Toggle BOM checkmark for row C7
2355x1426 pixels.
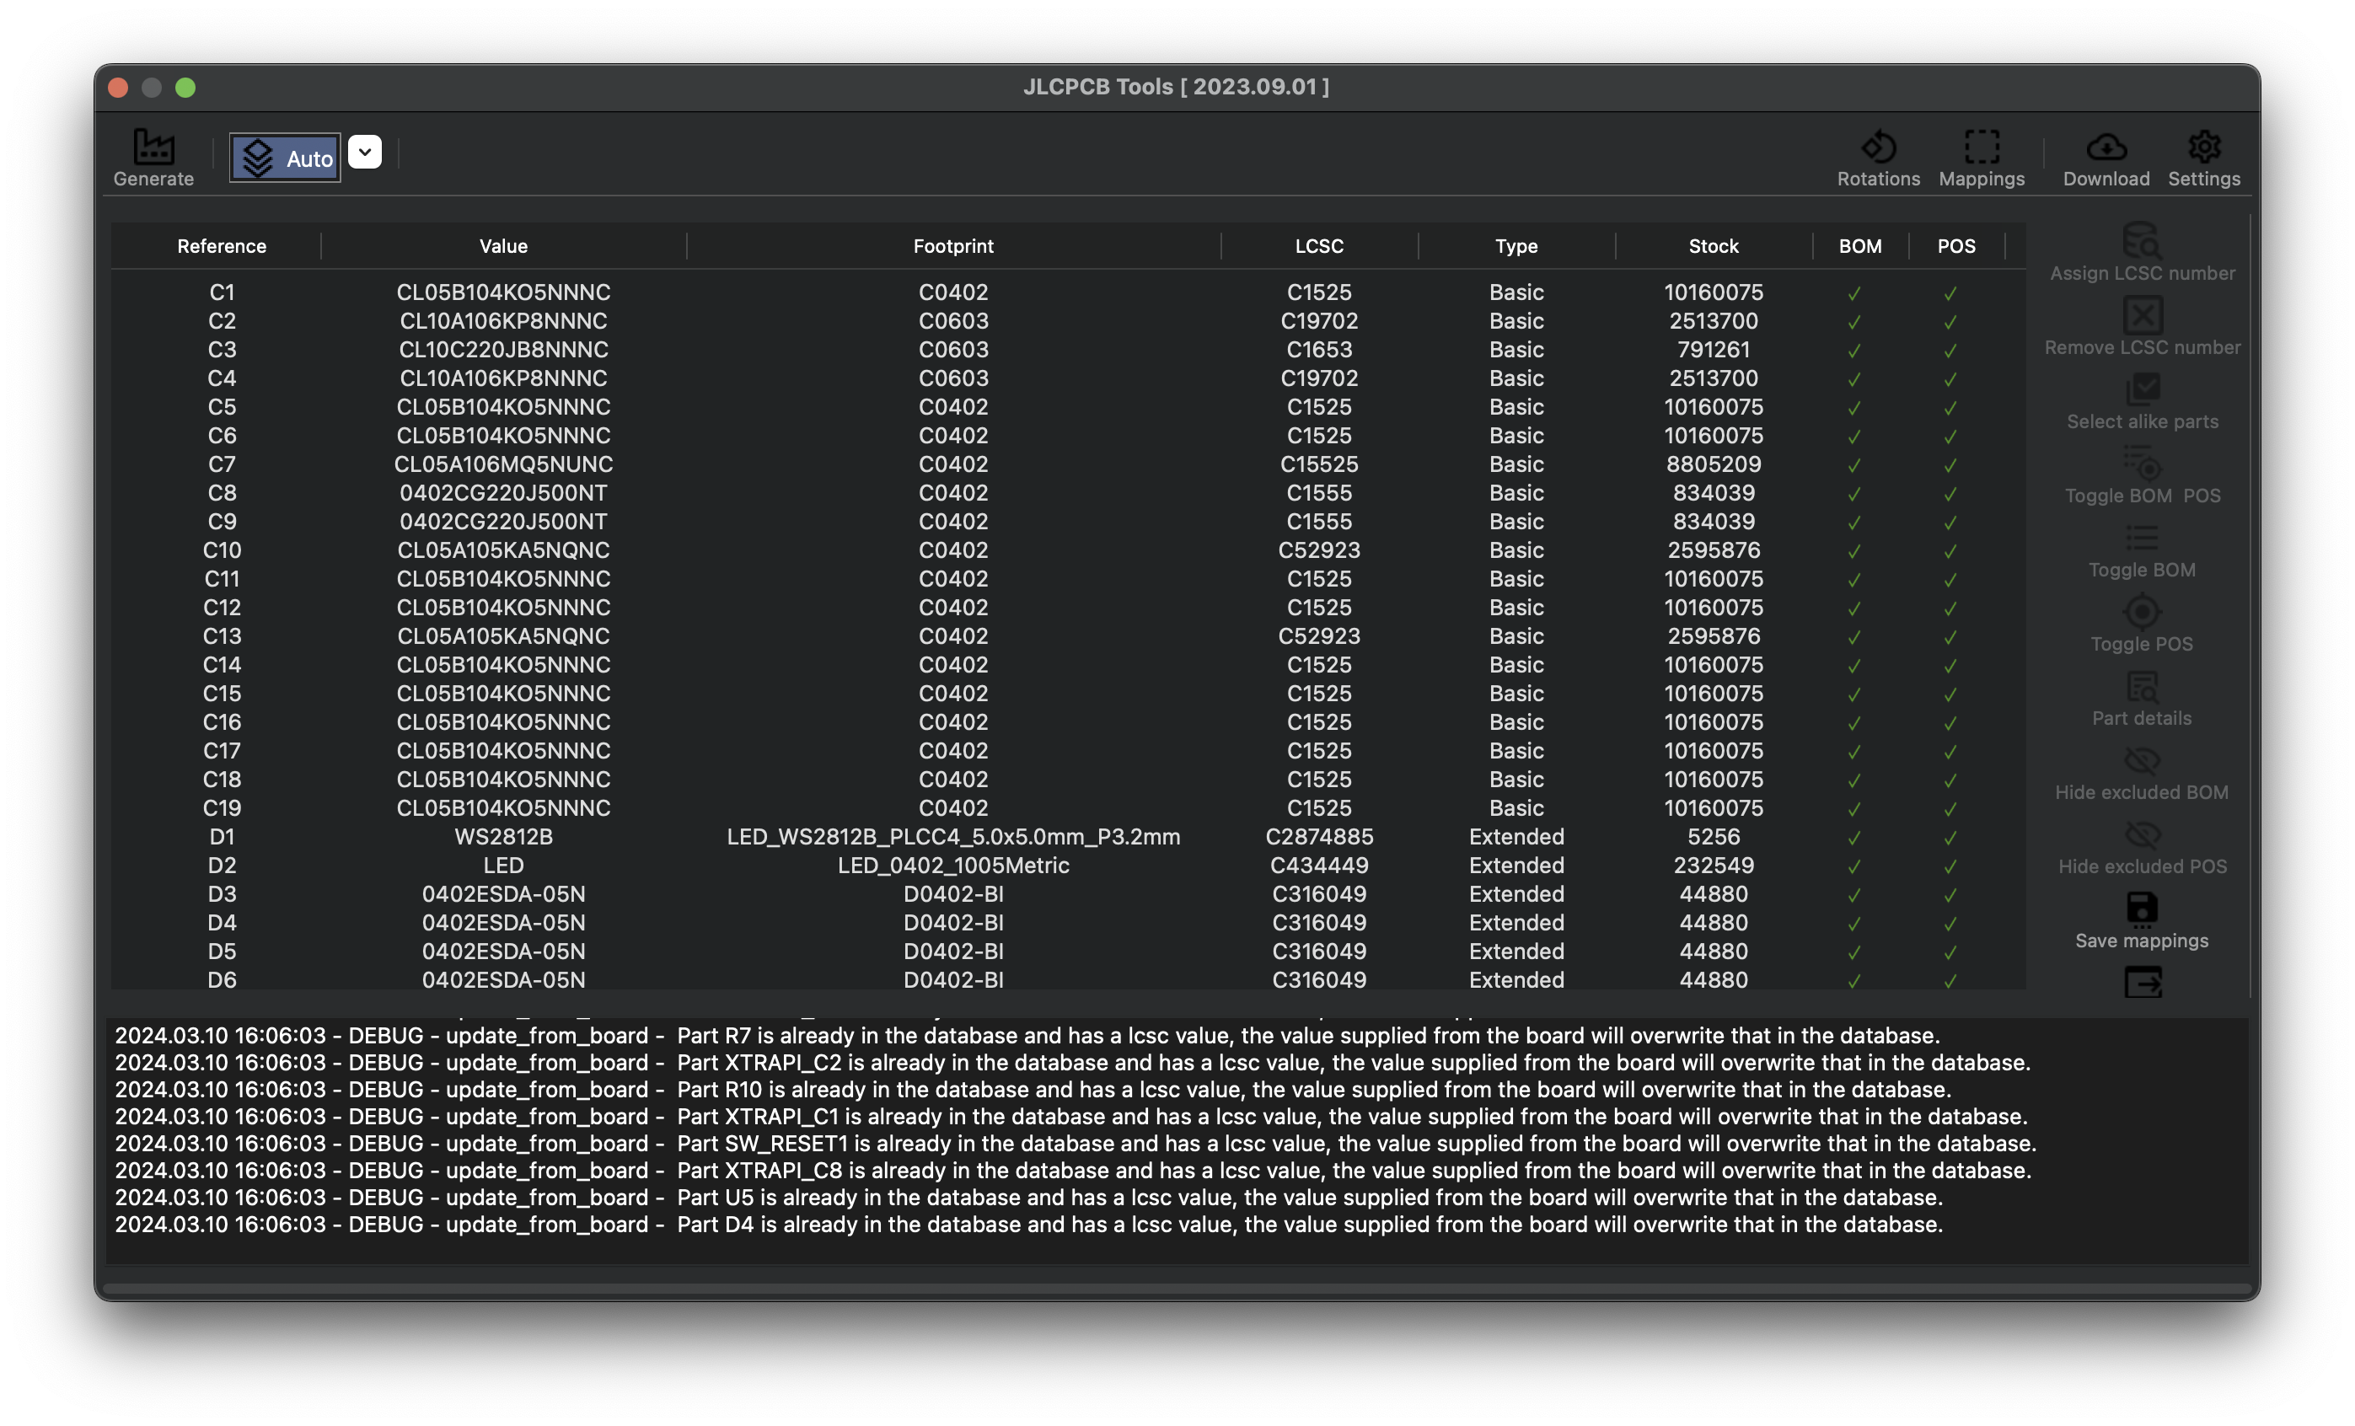(1853, 465)
